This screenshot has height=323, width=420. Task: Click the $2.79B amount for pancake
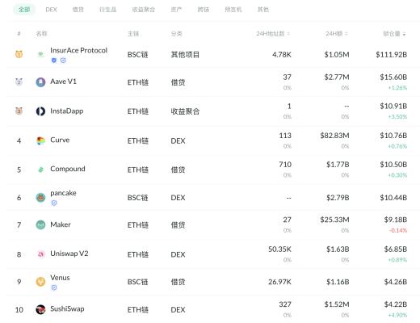pyautogui.click(x=338, y=198)
